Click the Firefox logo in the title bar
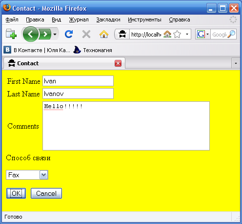Viewport: 242px width, 224px height. pyautogui.click(x=7, y=8)
